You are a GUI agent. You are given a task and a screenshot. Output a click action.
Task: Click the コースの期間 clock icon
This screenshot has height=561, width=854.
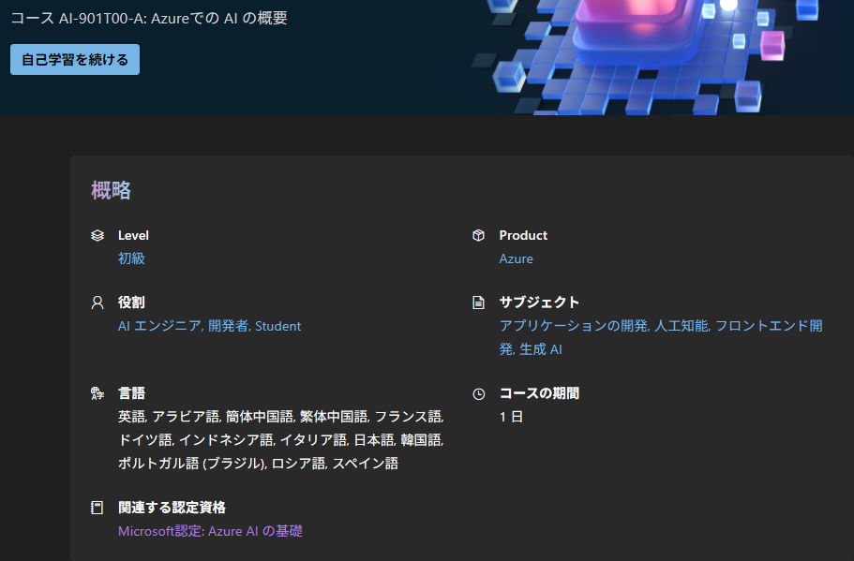(x=478, y=393)
